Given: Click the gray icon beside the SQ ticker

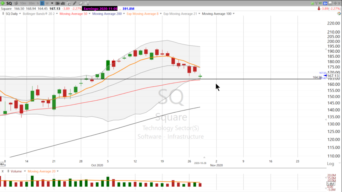Looking at the screenshot, I should (16, 3).
